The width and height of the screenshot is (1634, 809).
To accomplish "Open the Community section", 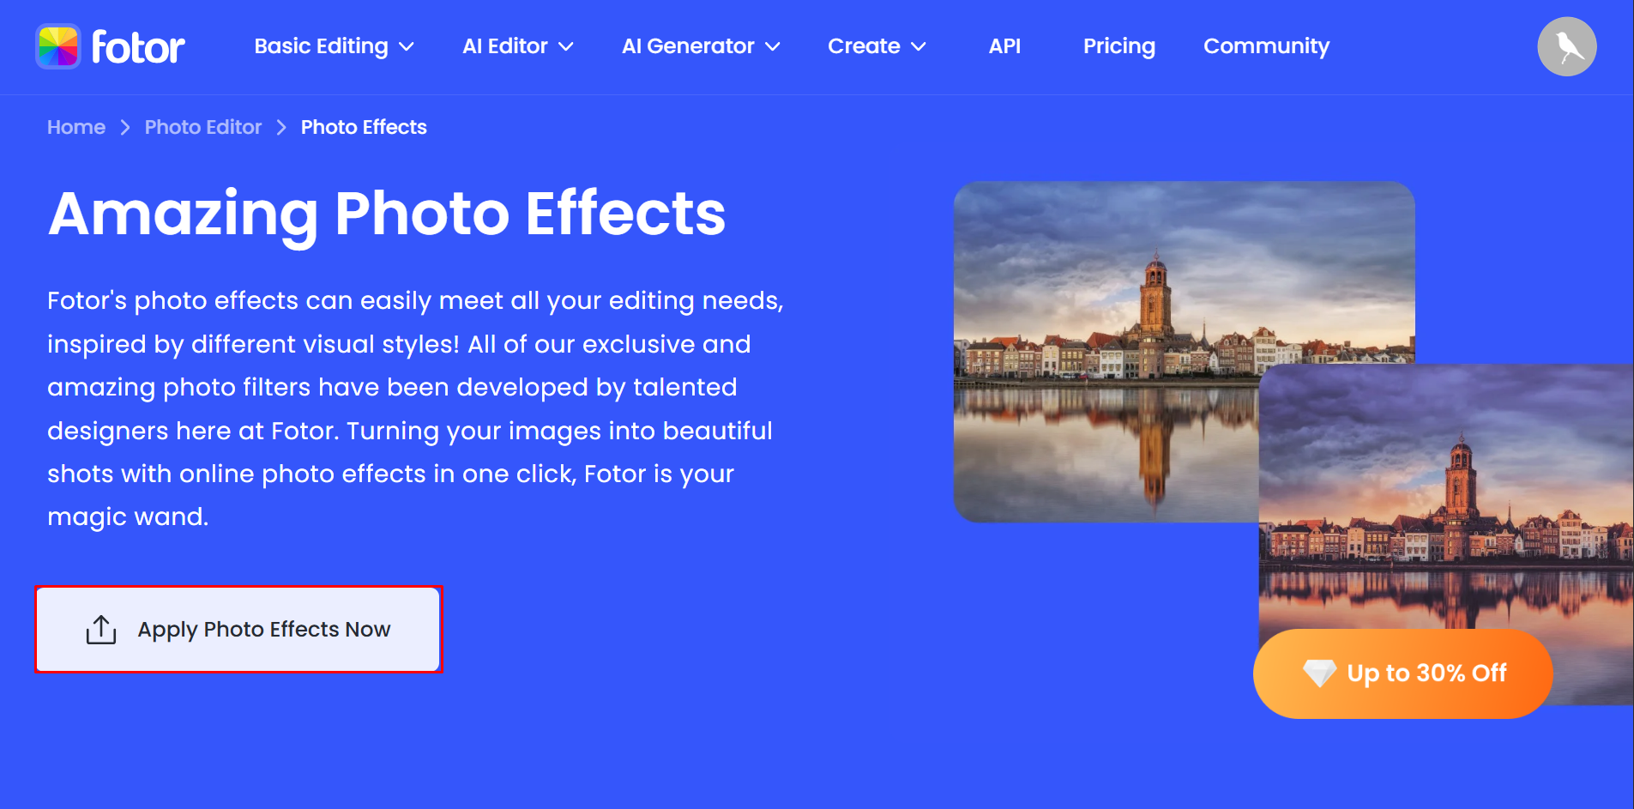I will click(1266, 46).
